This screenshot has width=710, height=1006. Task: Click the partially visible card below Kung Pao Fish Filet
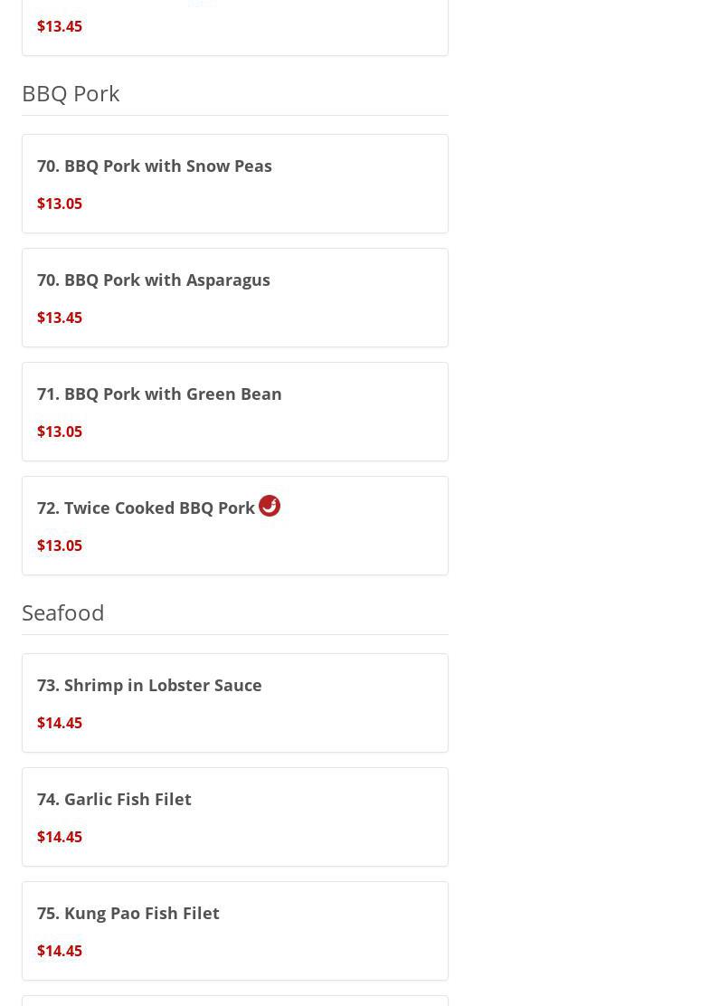click(235, 1001)
